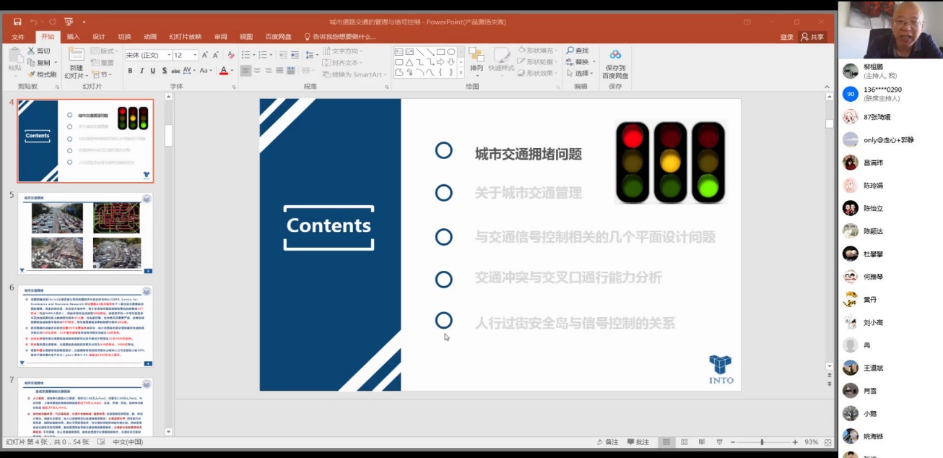Expand the Select (选择) dropdown
The image size is (943, 458).
click(581, 74)
